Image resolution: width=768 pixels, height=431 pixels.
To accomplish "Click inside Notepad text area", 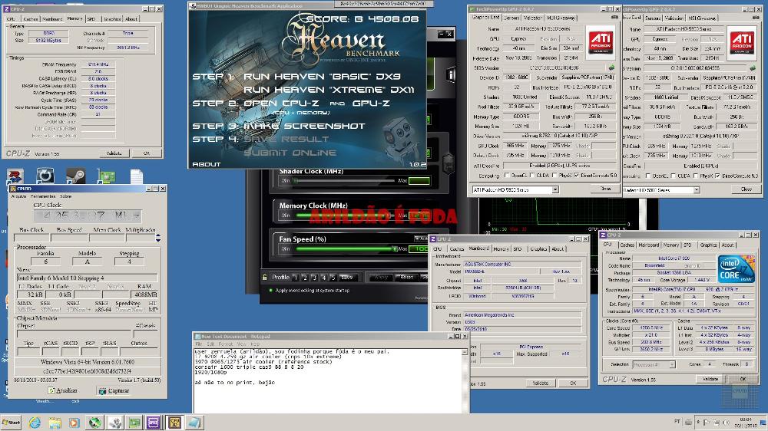I will click(327, 380).
